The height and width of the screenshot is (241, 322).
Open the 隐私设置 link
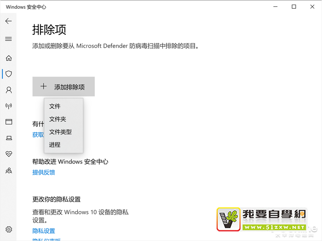44,231
